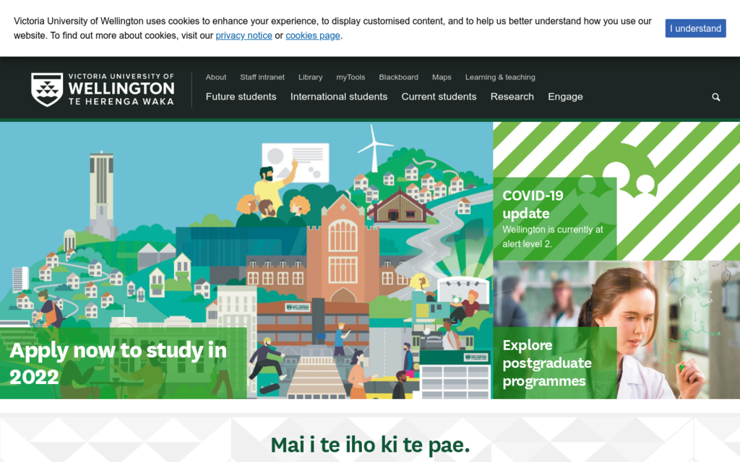Select Future students navigation tab
Viewport: 740px width, 462px height.
241,97
